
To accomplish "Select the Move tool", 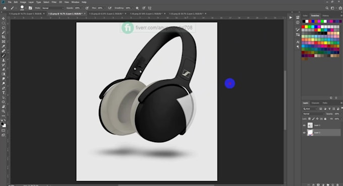I will (x=4, y=19).
